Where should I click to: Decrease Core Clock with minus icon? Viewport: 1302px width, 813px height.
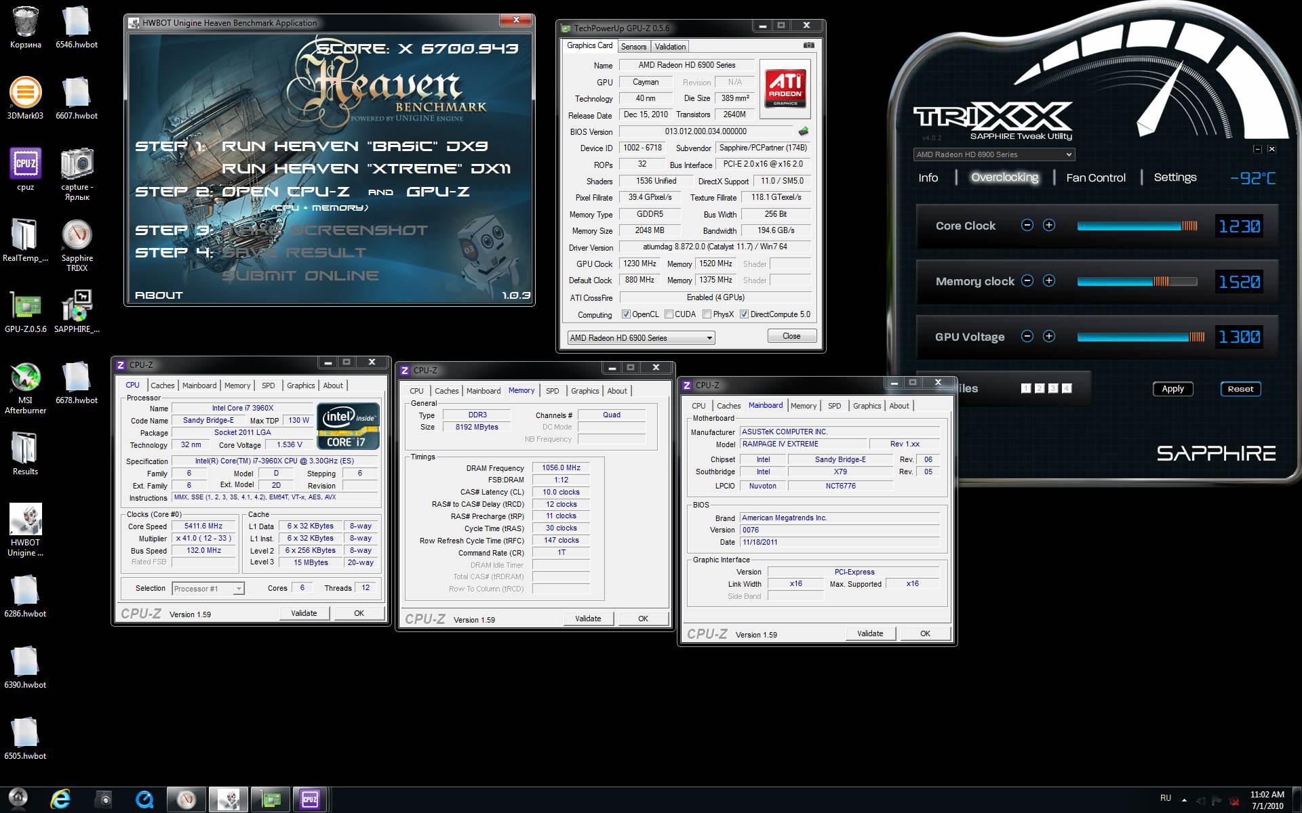click(1027, 225)
